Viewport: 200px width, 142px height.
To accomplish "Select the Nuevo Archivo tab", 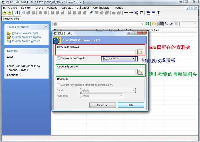I will point(11,19).
